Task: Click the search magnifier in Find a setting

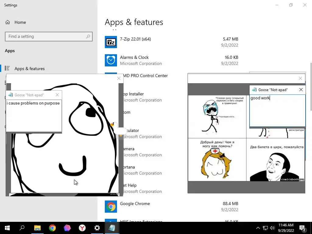Action: click(88, 37)
